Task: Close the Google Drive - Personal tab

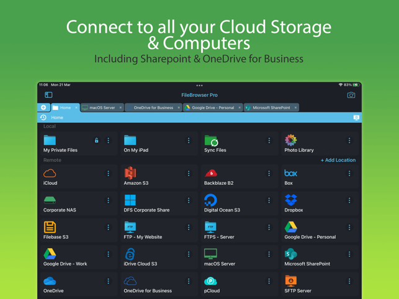Action: [240, 108]
